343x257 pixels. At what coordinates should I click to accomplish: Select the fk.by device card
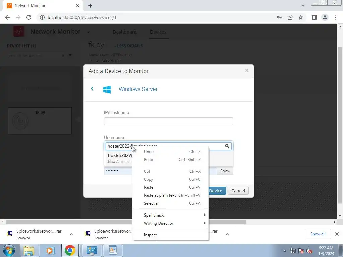coord(40,120)
